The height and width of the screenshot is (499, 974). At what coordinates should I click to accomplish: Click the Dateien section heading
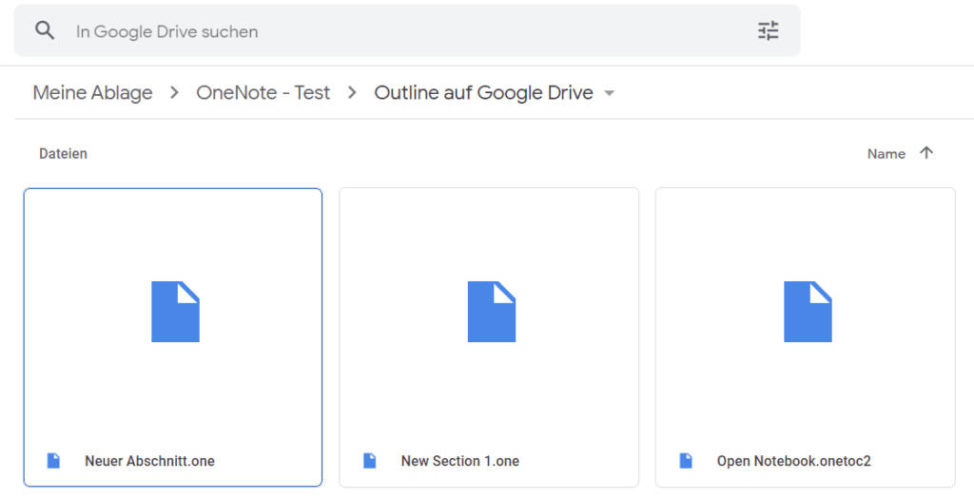[63, 153]
